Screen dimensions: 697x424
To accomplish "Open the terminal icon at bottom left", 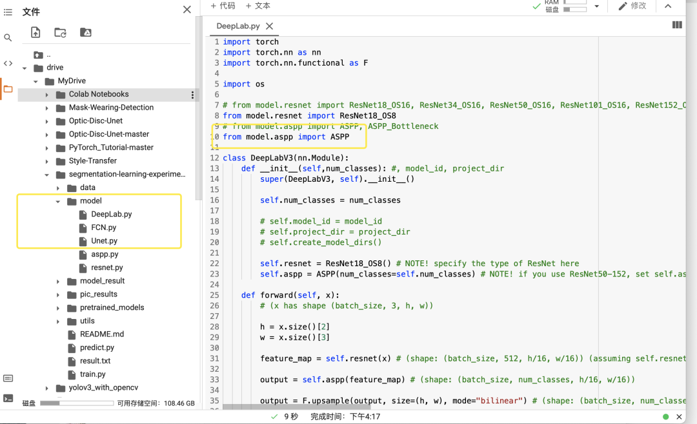I will [x=8, y=398].
